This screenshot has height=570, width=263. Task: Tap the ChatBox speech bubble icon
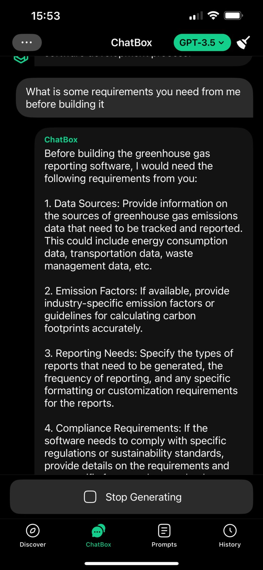click(x=99, y=530)
